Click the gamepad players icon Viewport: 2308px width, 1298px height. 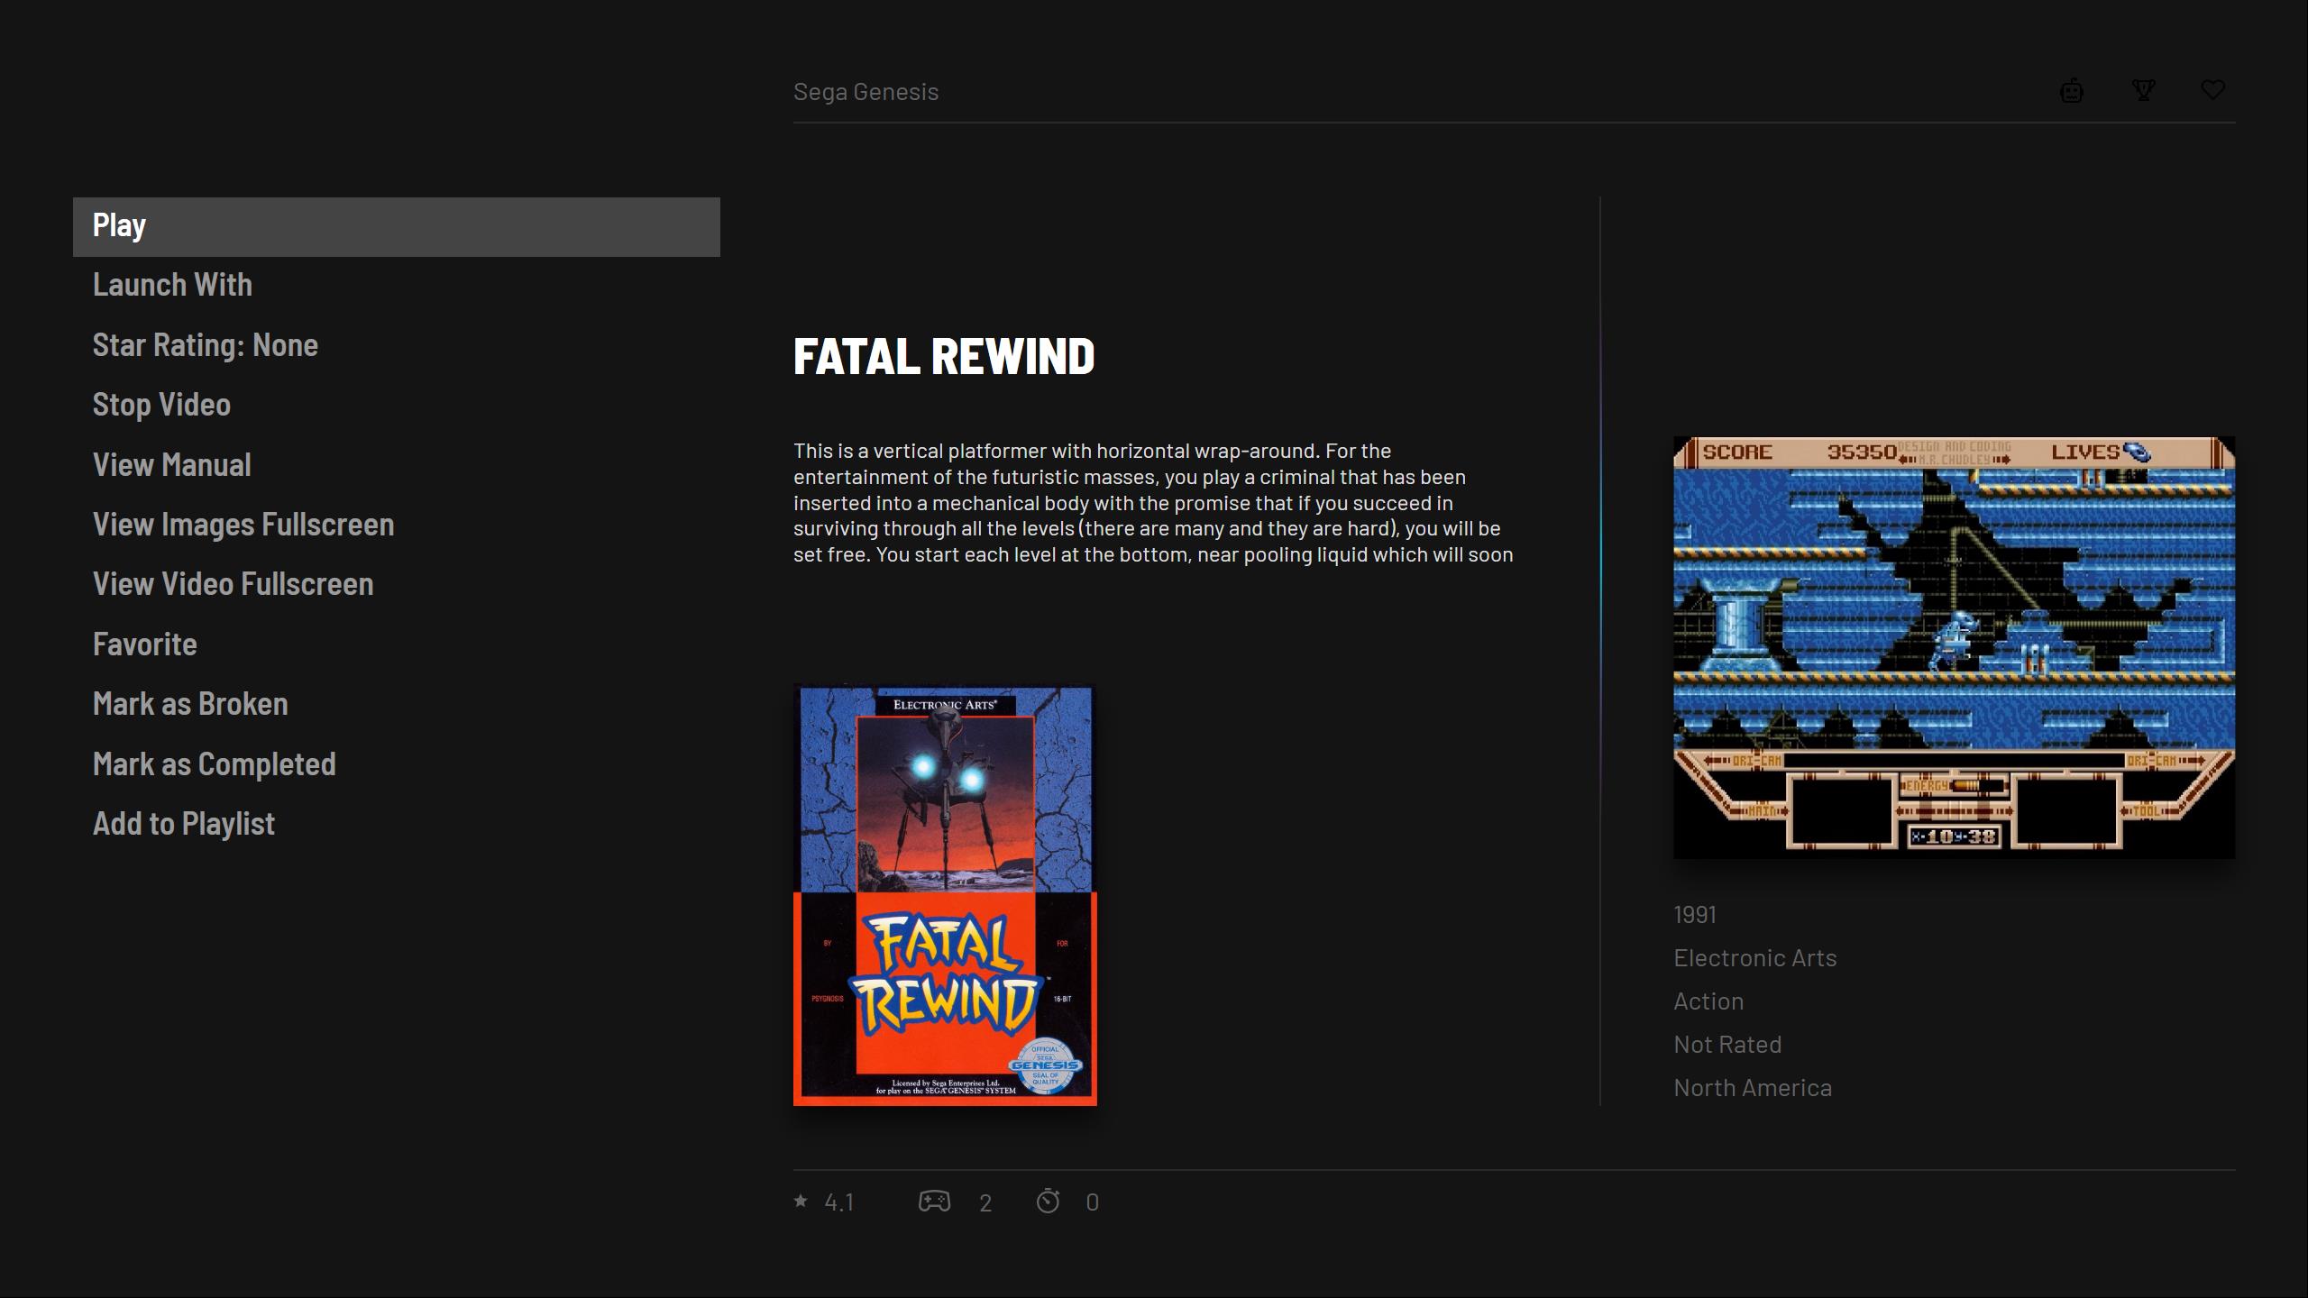pyautogui.click(x=934, y=1202)
